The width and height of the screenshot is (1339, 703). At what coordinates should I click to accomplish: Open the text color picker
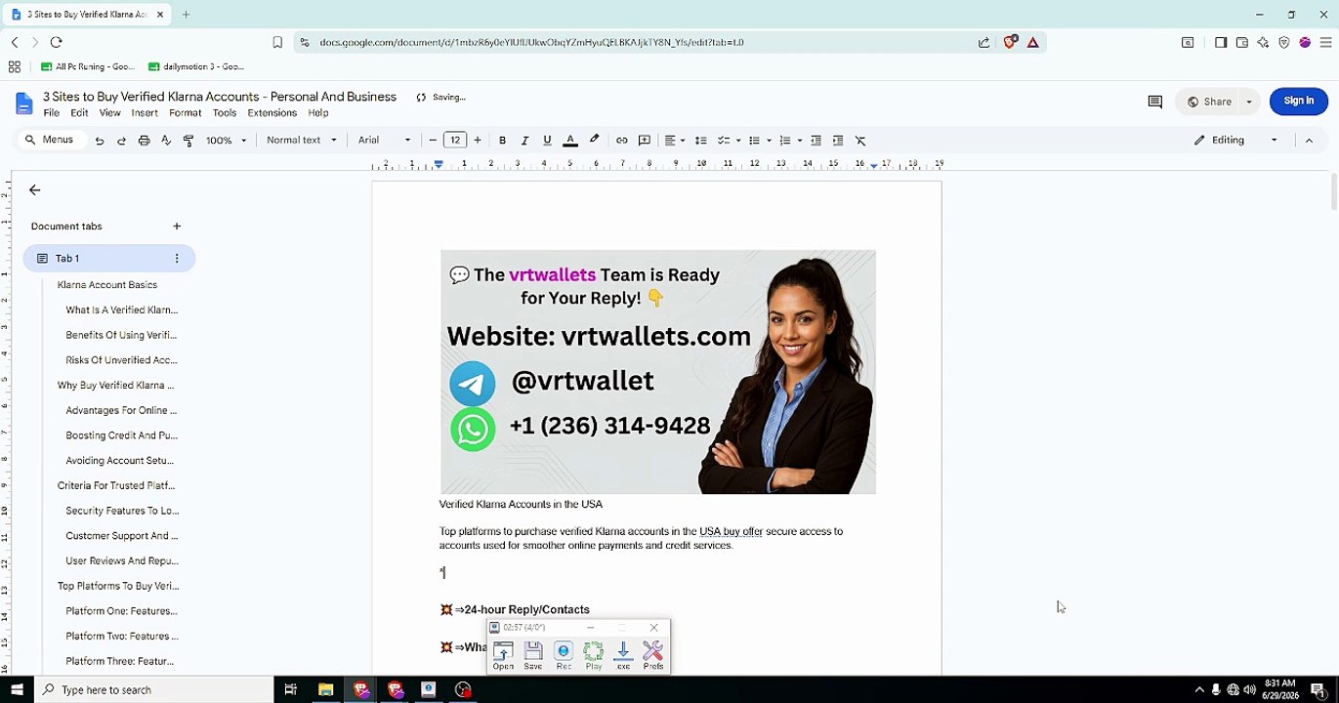coord(570,141)
